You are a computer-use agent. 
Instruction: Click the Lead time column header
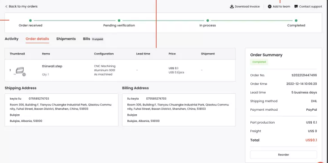[x=143, y=54]
